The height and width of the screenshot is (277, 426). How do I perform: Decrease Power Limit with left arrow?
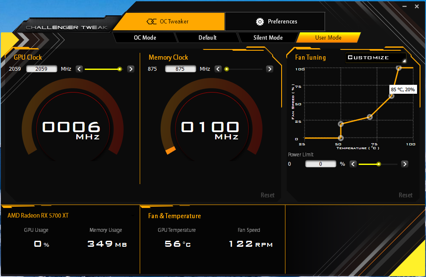tap(353, 164)
